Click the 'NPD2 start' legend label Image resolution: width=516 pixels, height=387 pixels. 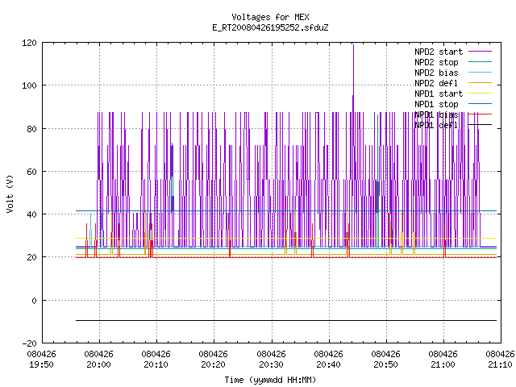click(439, 52)
